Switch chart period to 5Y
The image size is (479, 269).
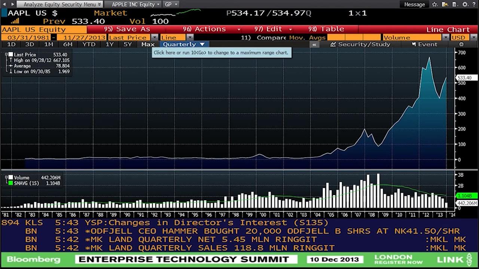pyautogui.click(x=127, y=44)
